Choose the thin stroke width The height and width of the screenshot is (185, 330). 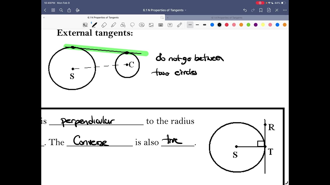[x=190, y=25]
